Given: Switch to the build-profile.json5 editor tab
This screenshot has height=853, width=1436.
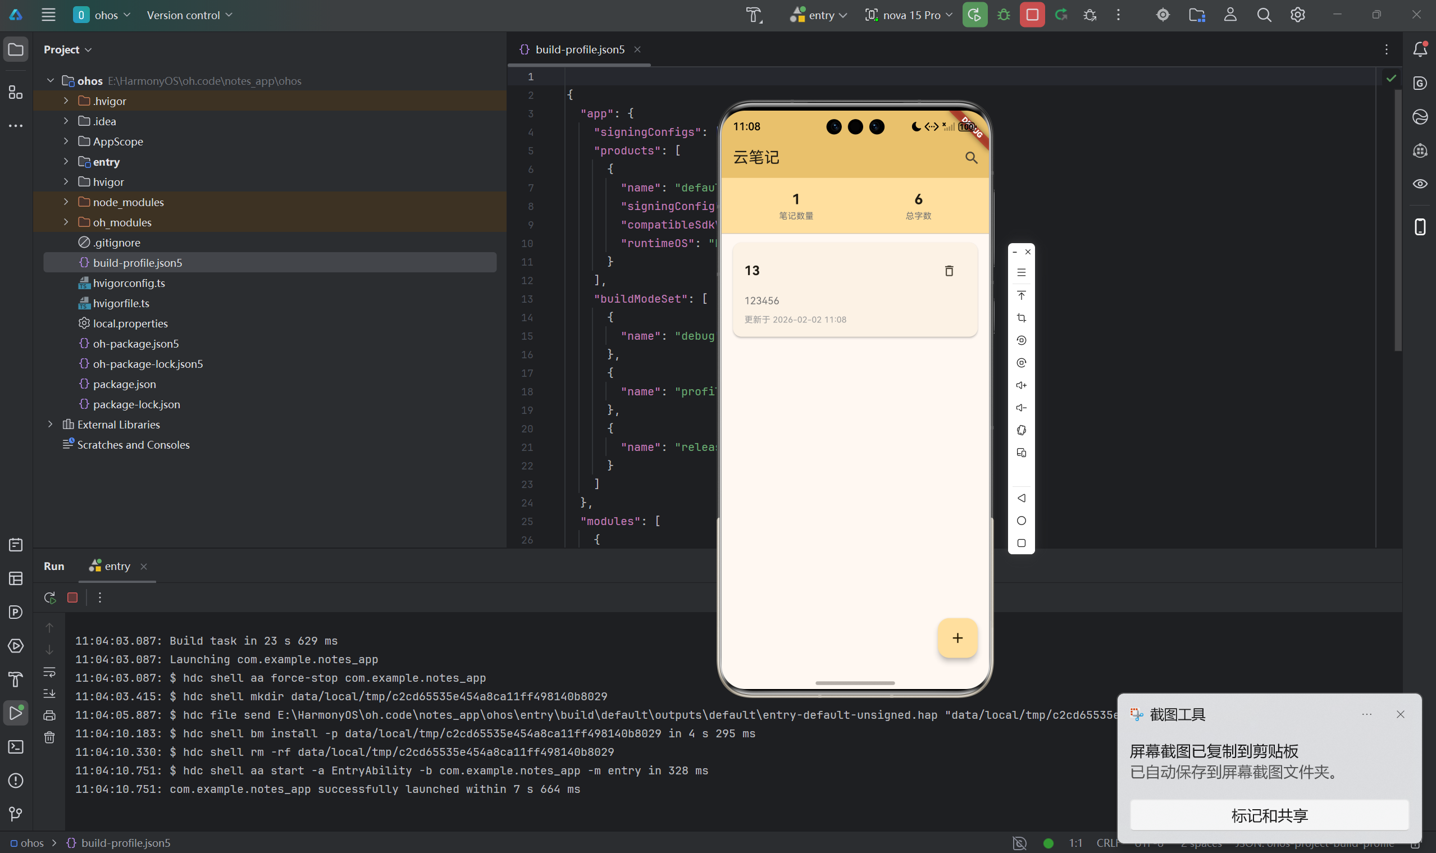Looking at the screenshot, I should tap(579, 49).
